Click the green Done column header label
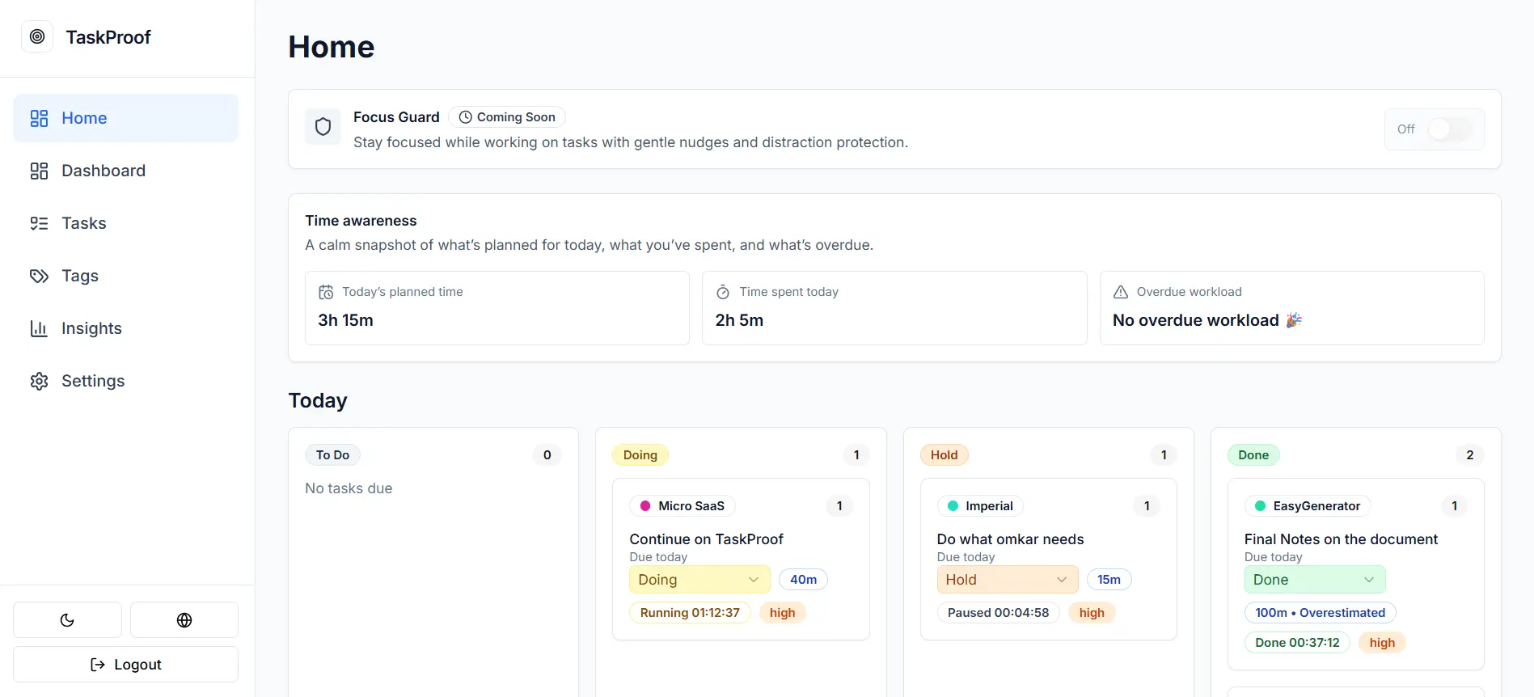Screen dimensions: 1534x697 (x=1253, y=455)
